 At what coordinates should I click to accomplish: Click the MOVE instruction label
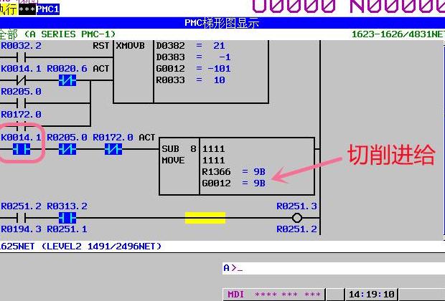pyautogui.click(x=173, y=161)
